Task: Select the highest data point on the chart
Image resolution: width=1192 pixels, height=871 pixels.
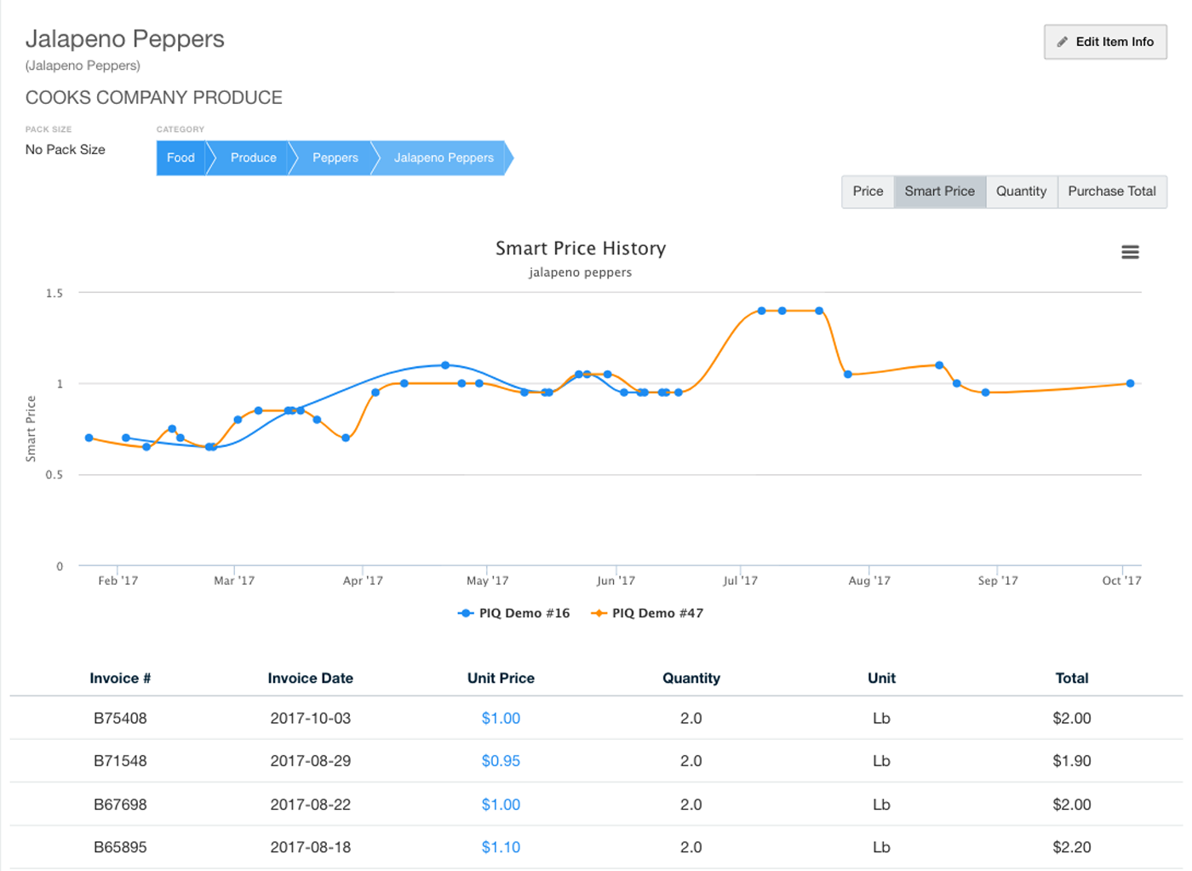Action: point(762,311)
